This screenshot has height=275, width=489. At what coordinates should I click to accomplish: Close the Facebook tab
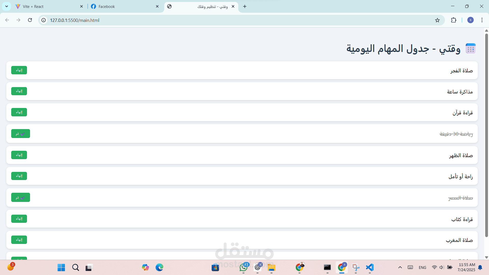pyautogui.click(x=157, y=6)
